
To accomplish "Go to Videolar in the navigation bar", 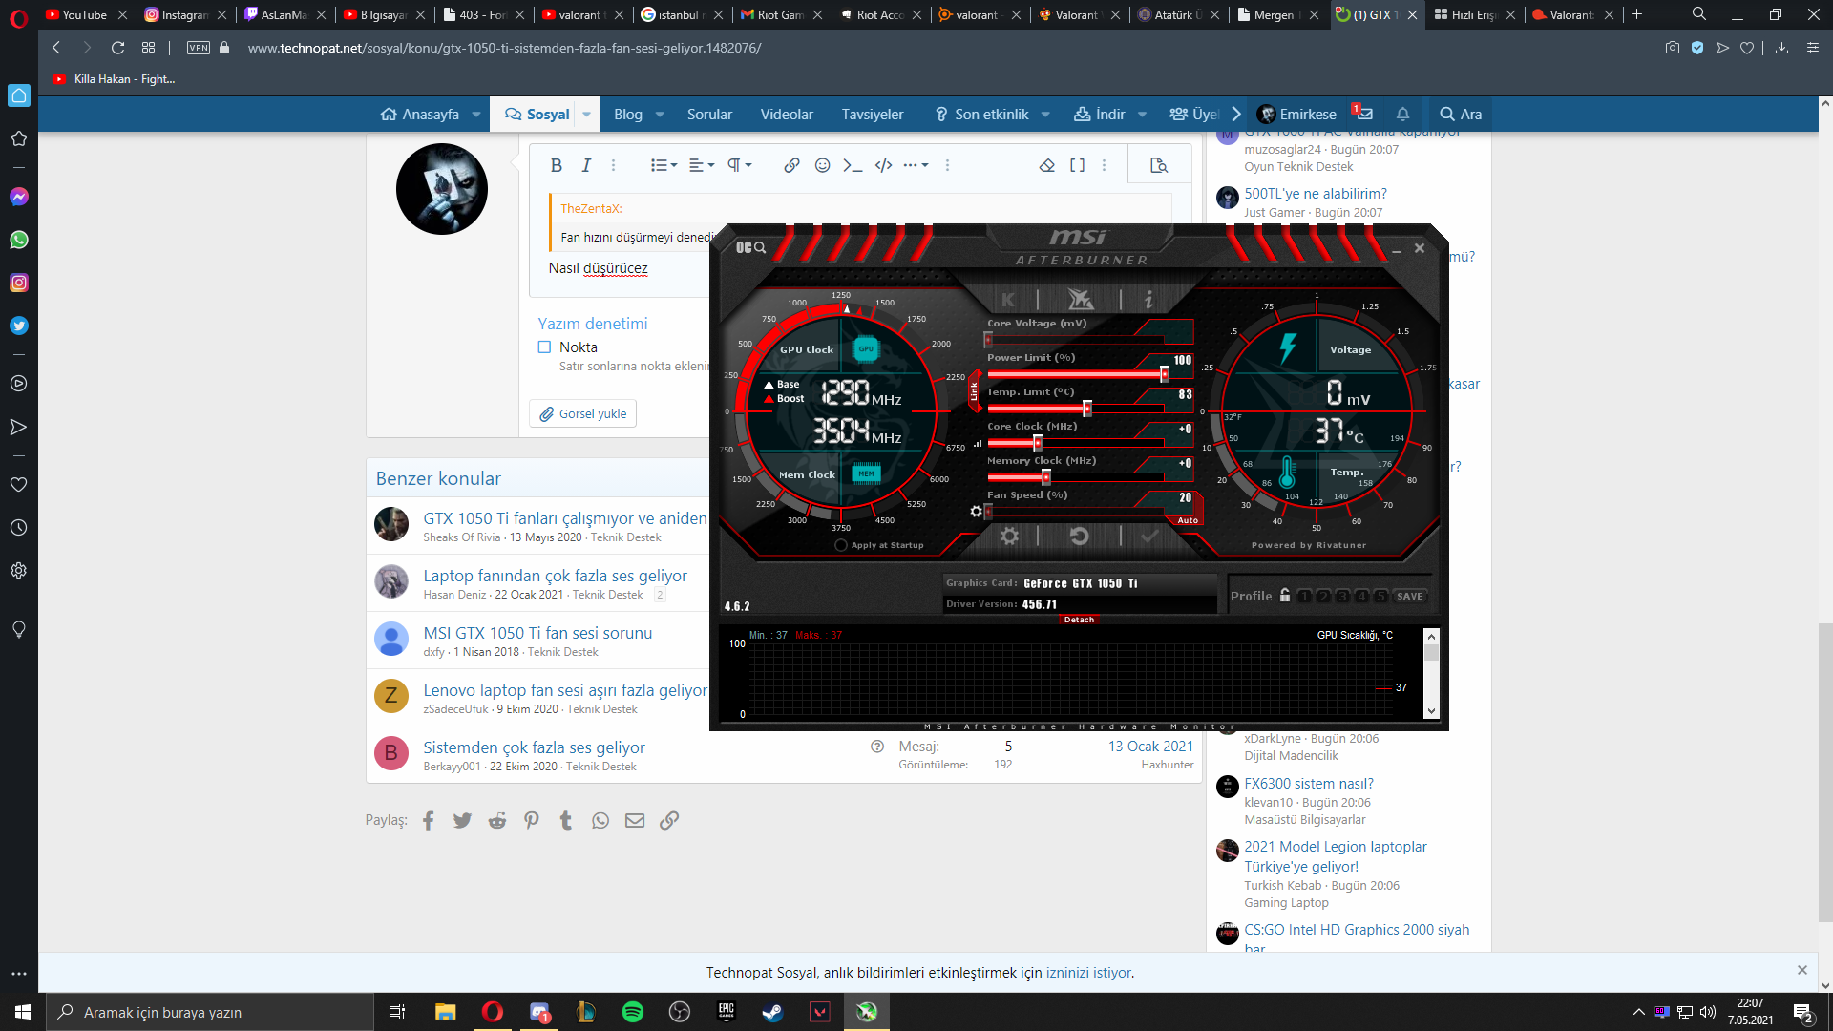I will [787, 115].
